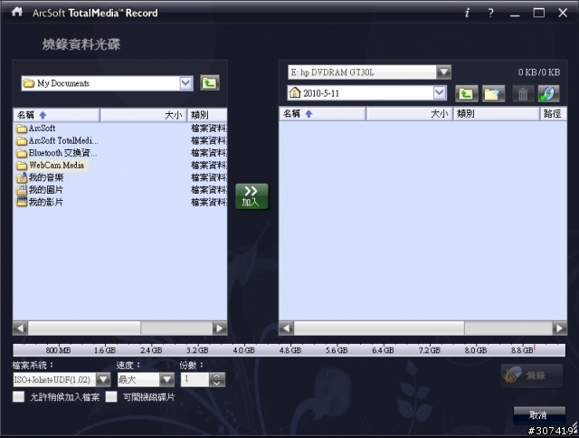Sort disc pane by 路徑 column

pos(554,114)
